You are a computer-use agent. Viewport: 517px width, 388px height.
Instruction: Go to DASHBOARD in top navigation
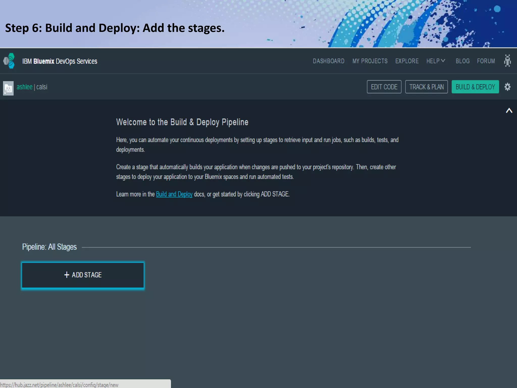(x=328, y=61)
